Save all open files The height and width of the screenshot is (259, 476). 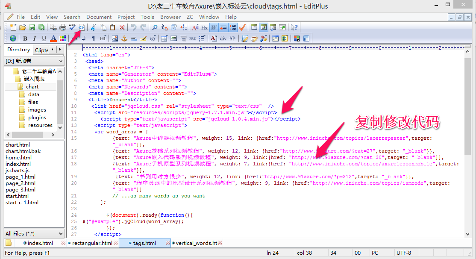[41, 27]
